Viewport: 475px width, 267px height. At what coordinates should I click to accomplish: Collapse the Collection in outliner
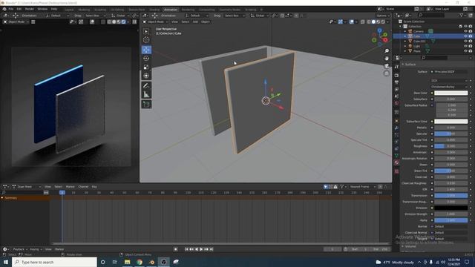401,27
